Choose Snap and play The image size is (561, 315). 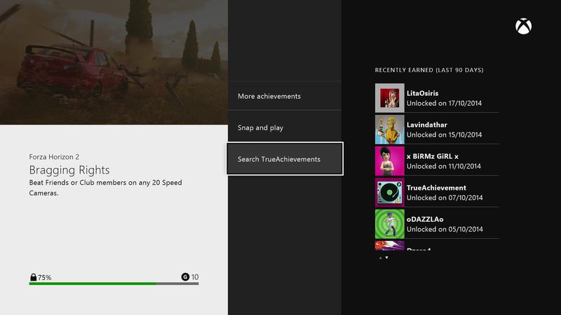[x=285, y=127]
